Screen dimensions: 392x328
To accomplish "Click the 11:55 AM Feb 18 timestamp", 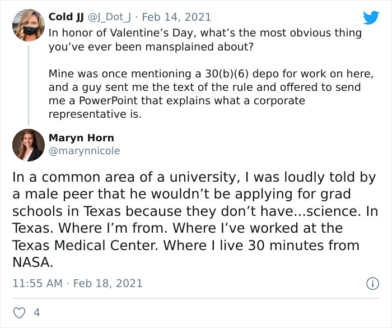I will tap(77, 283).
